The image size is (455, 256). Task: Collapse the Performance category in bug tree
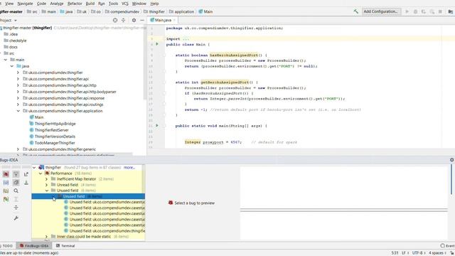click(x=41, y=174)
